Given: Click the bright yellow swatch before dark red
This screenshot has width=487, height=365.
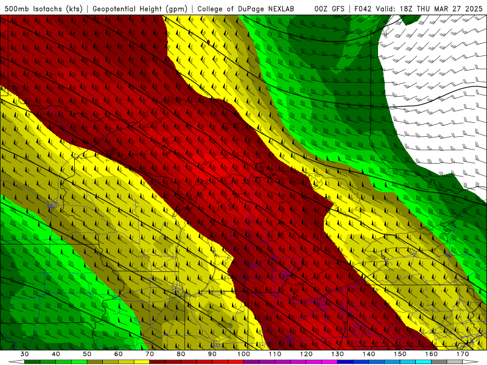Looking at the screenshot, I should click(142, 361).
